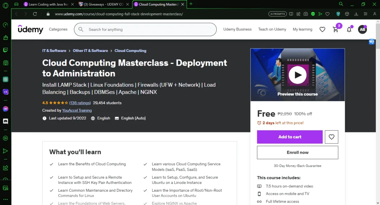Open the Player icon in sidebar
This screenshot has width=380, height=205.
[x=5, y=138]
